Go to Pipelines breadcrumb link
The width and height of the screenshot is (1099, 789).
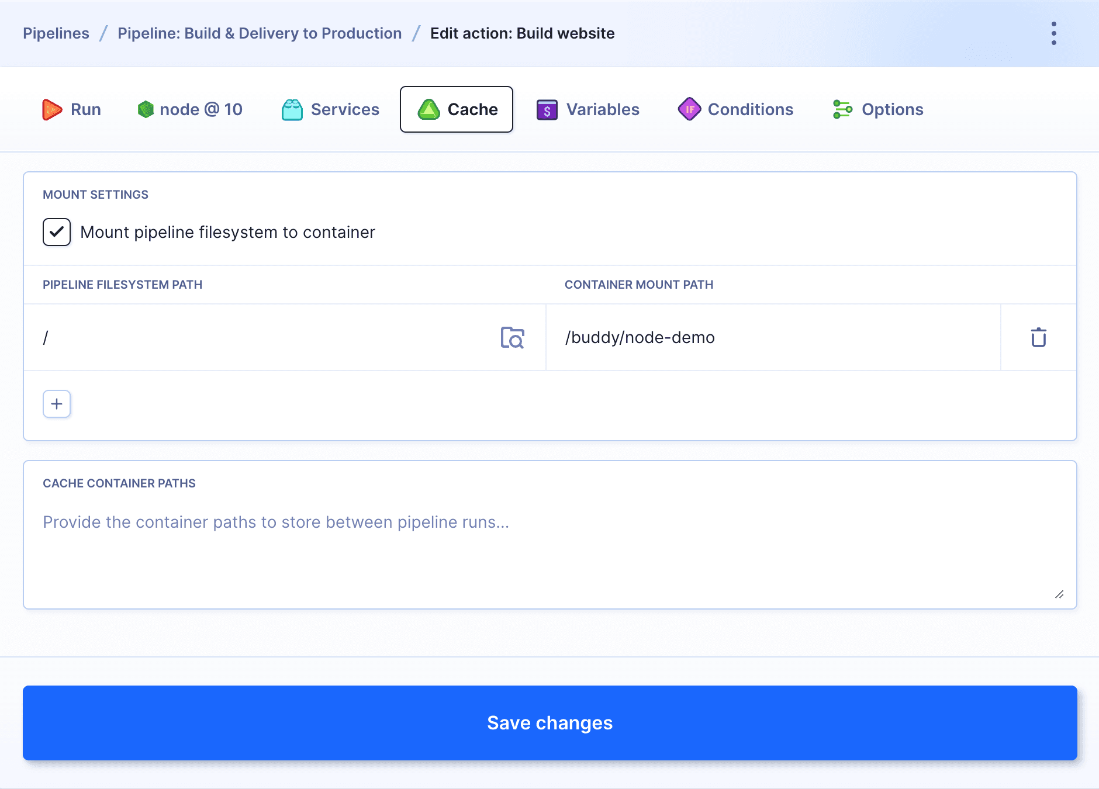(56, 33)
